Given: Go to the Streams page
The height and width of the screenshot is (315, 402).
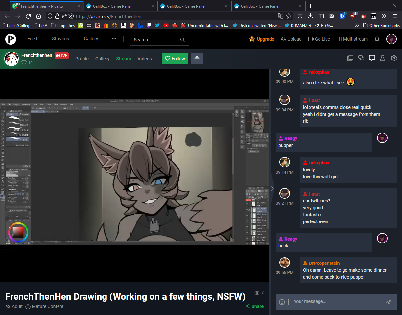Looking at the screenshot, I should pyautogui.click(x=60, y=39).
